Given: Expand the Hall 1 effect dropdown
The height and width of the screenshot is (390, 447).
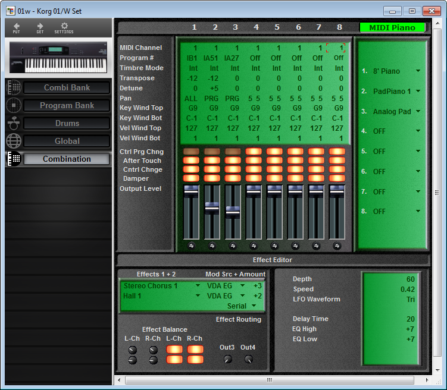Looking at the screenshot, I should coord(198,296).
